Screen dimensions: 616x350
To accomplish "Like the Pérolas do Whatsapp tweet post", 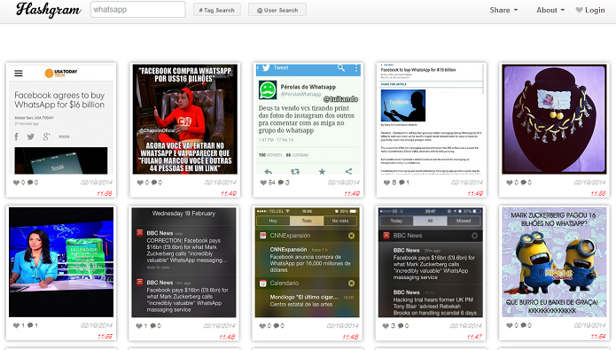I will 263,183.
